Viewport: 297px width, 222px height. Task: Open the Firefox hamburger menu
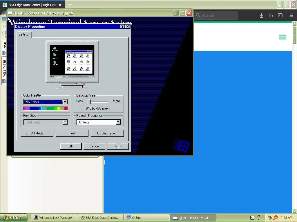pyautogui.click(x=291, y=16)
